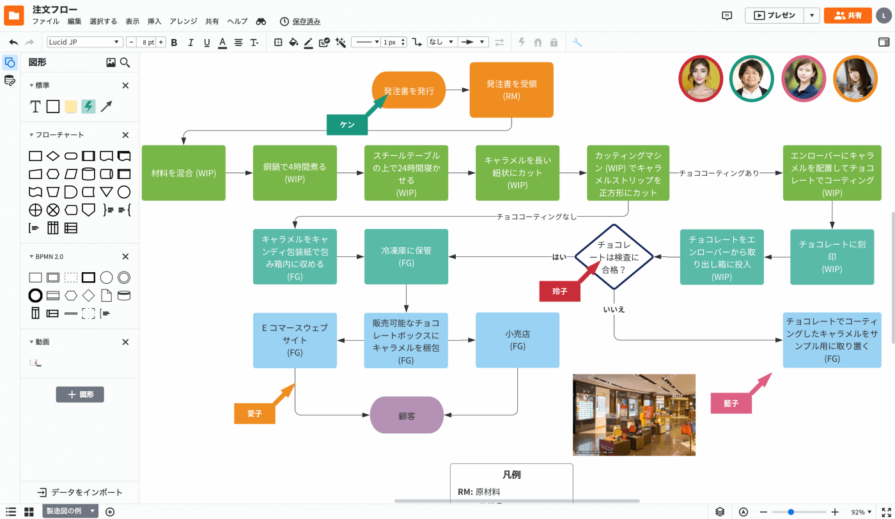
Task: Toggle fullscreen with the expand icon
Action: (x=885, y=511)
